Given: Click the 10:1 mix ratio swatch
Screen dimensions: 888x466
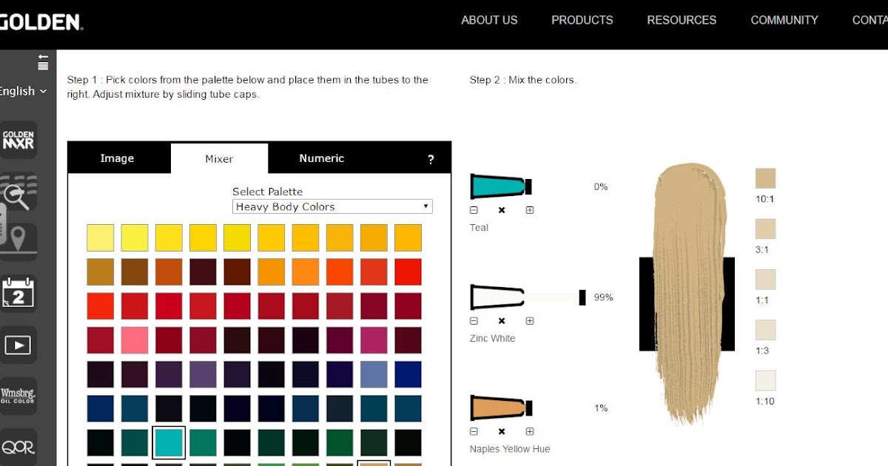Looking at the screenshot, I should (x=765, y=178).
